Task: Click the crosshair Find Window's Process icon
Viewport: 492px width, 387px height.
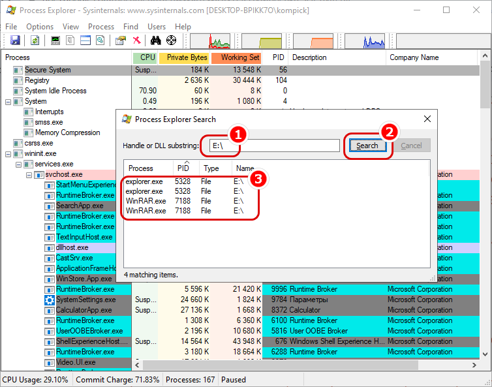Action: coord(172,40)
